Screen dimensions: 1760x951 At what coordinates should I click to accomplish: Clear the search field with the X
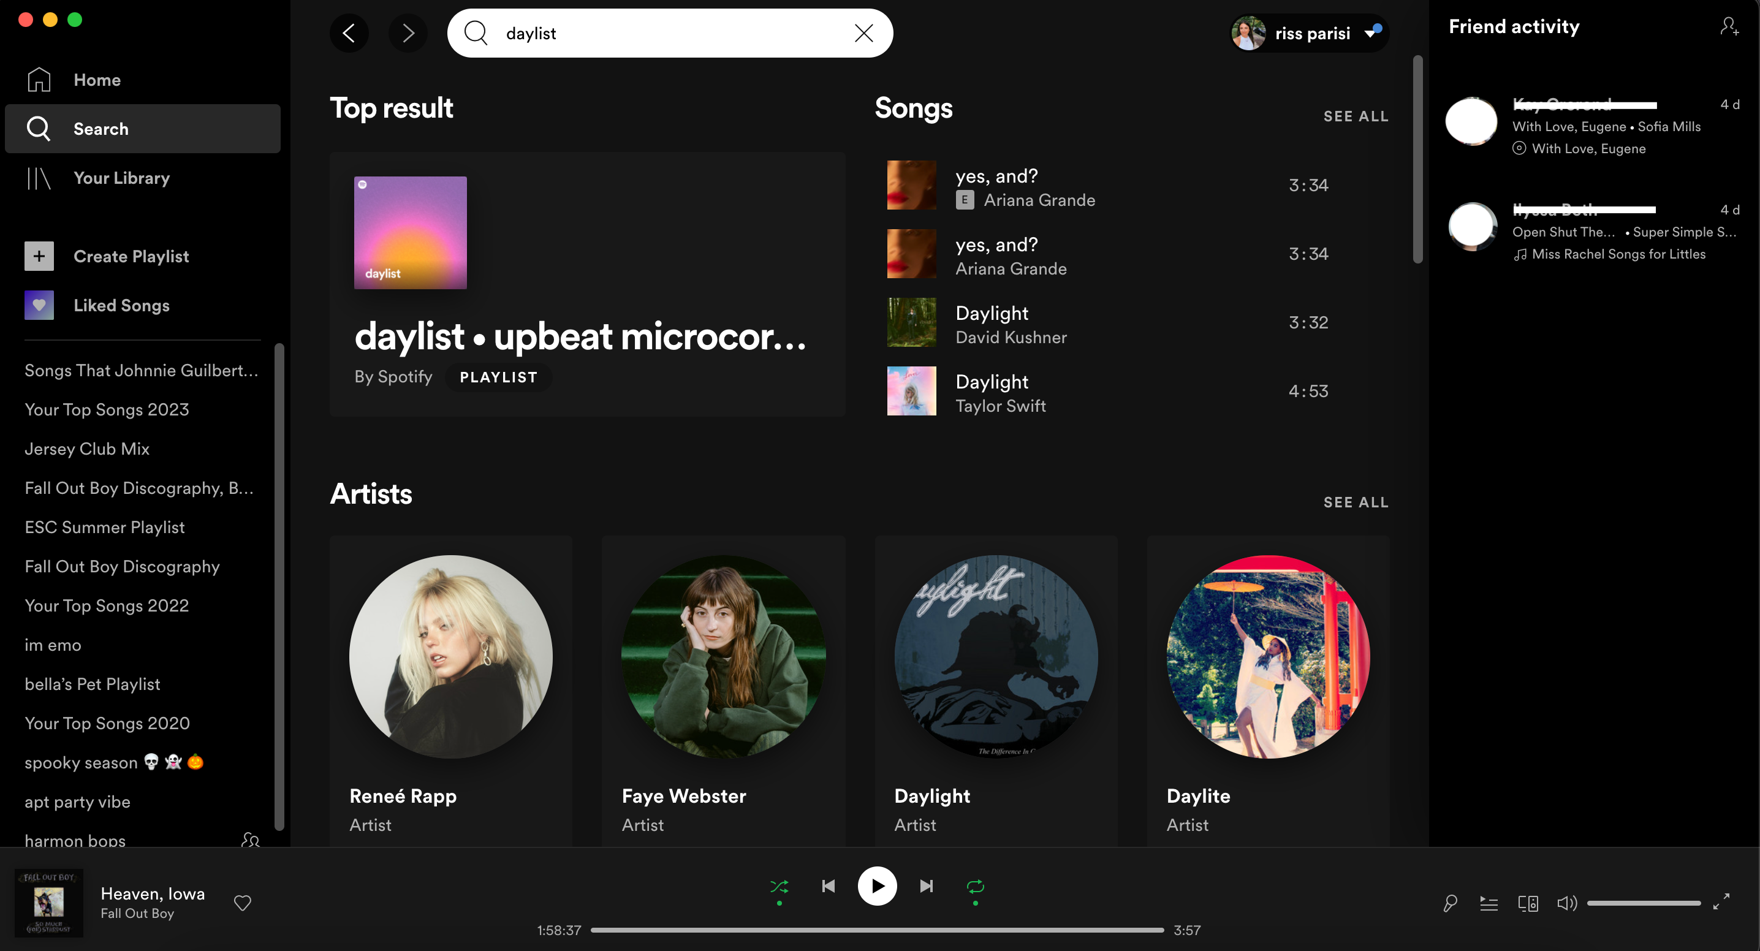point(863,33)
